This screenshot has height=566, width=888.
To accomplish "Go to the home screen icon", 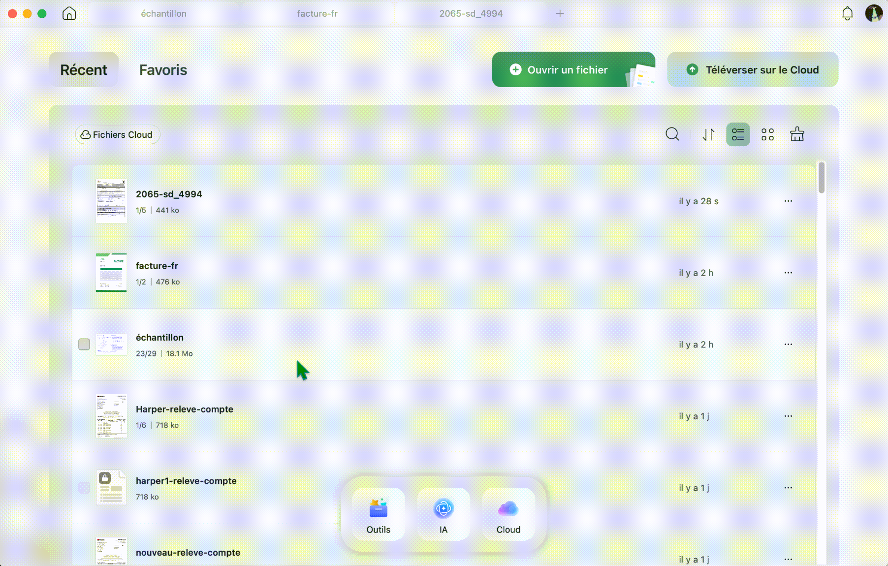I will 69,13.
